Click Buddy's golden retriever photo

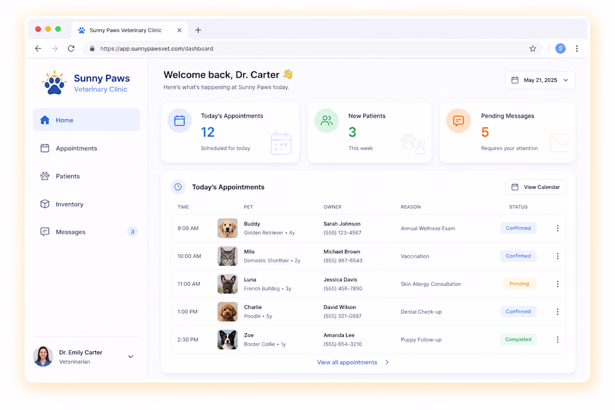coord(228,228)
